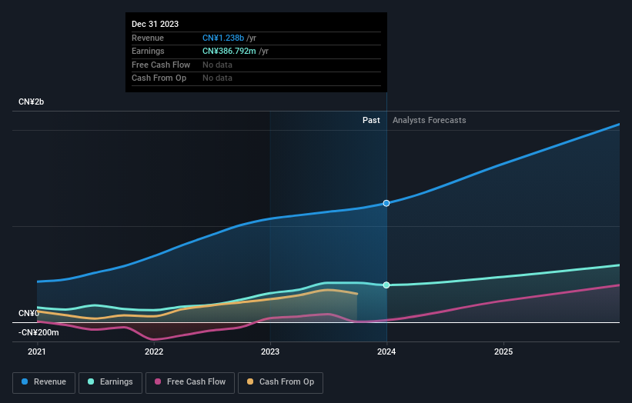632x403 pixels.
Task: Select the Earnings data point at 2024
Action: [x=386, y=285]
